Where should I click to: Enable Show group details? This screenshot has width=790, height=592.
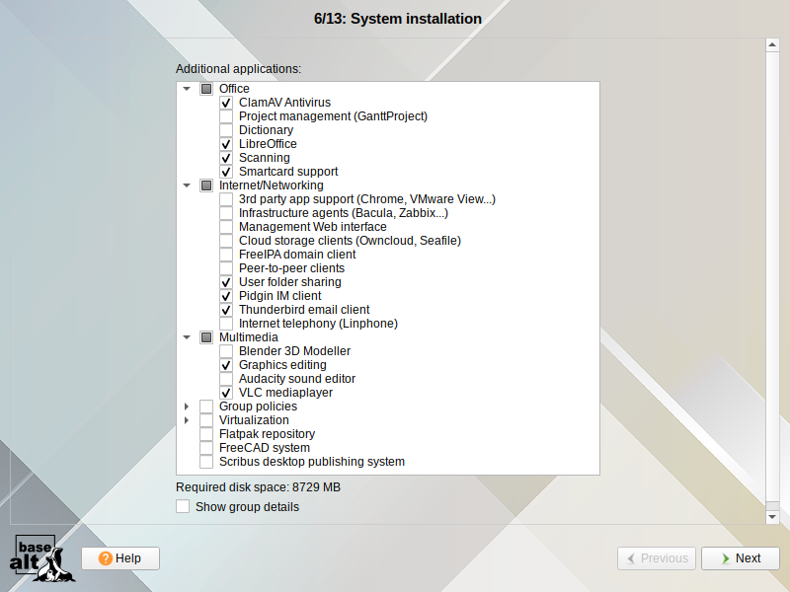coord(183,506)
